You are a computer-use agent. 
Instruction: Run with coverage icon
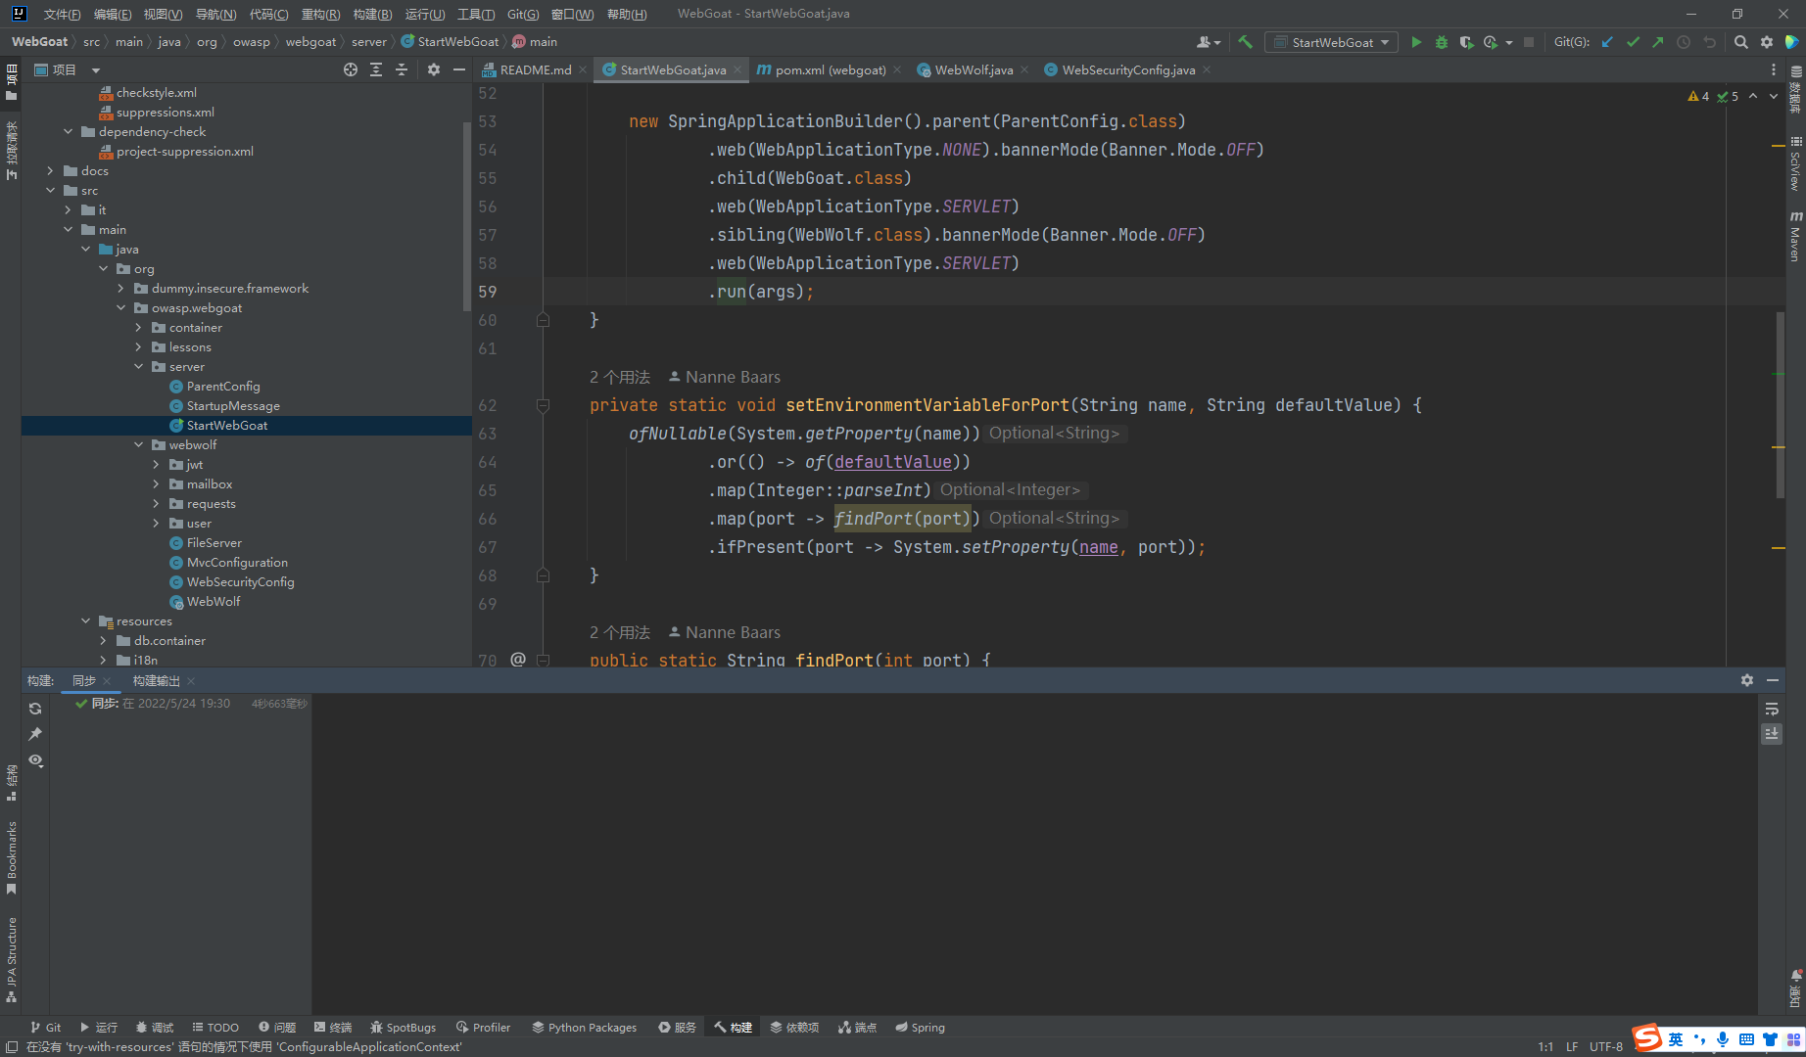tap(1466, 42)
